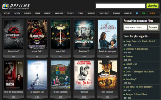Click the Envoyer button
Screen dimensions: 161x100
pyautogui.click(x=153, y=27)
